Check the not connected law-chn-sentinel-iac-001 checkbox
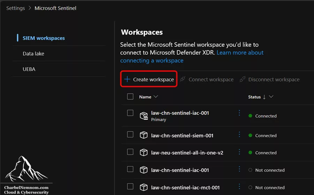This screenshot has width=314, height=195. 130,169
